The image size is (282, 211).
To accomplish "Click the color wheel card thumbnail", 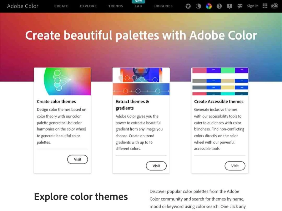I will [63, 81].
